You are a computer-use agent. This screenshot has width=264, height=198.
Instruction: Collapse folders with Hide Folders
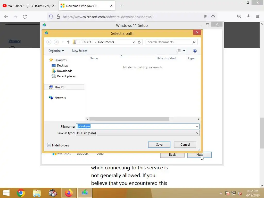[x=58, y=145]
